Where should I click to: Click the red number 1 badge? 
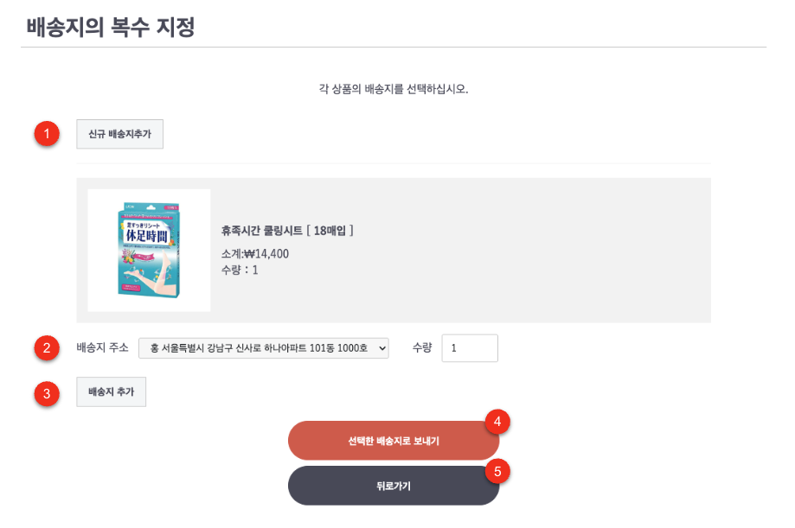click(46, 134)
